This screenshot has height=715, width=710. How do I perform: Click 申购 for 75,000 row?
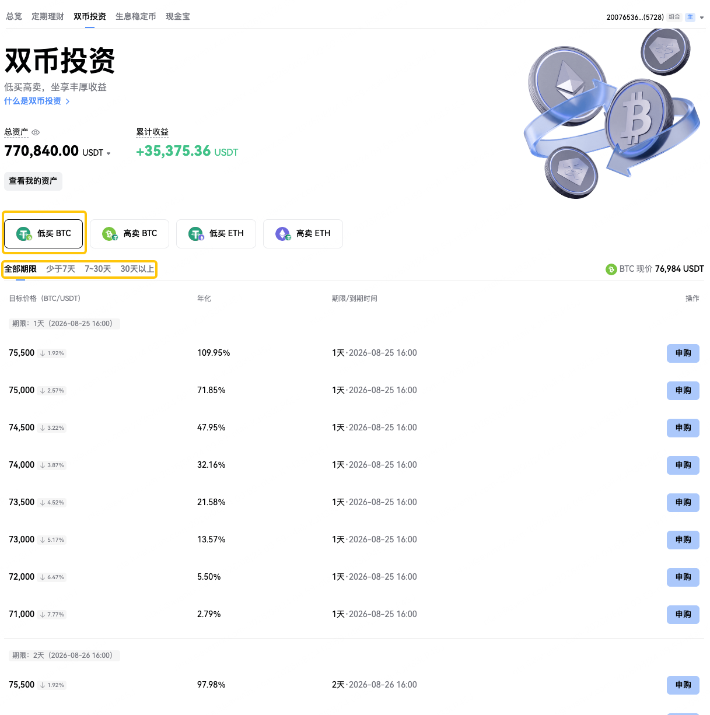(683, 391)
